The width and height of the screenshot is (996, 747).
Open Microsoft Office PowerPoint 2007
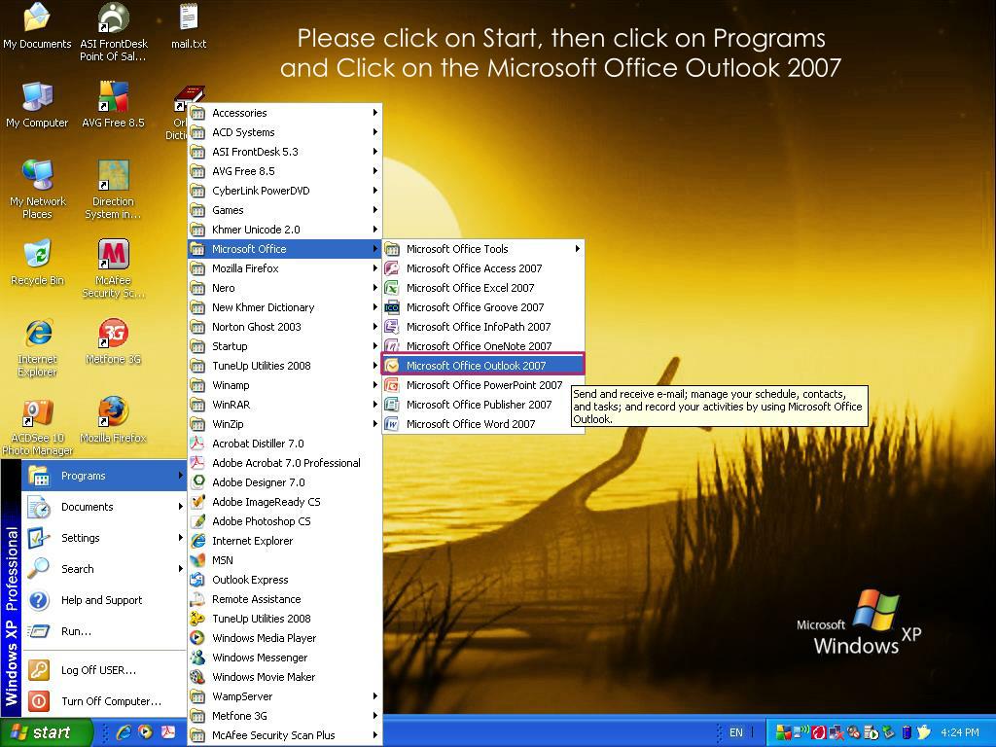pos(482,385)
